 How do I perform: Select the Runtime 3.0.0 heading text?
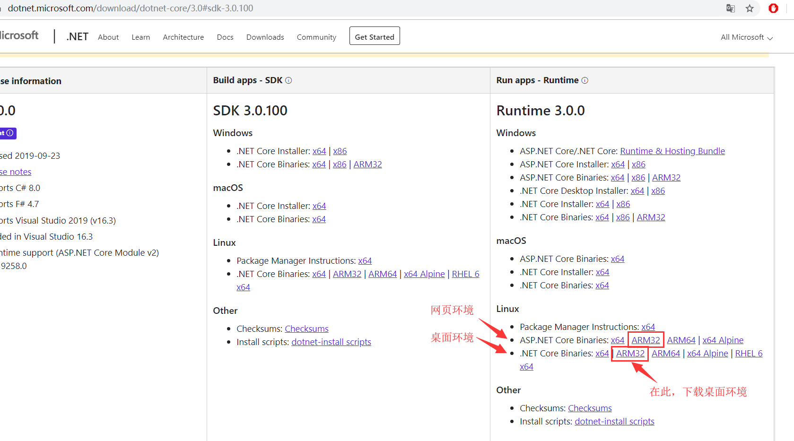tap(541, 111)
